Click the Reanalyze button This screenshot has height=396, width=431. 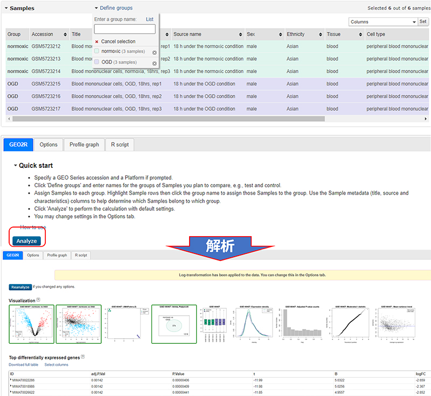click(20, 287)
